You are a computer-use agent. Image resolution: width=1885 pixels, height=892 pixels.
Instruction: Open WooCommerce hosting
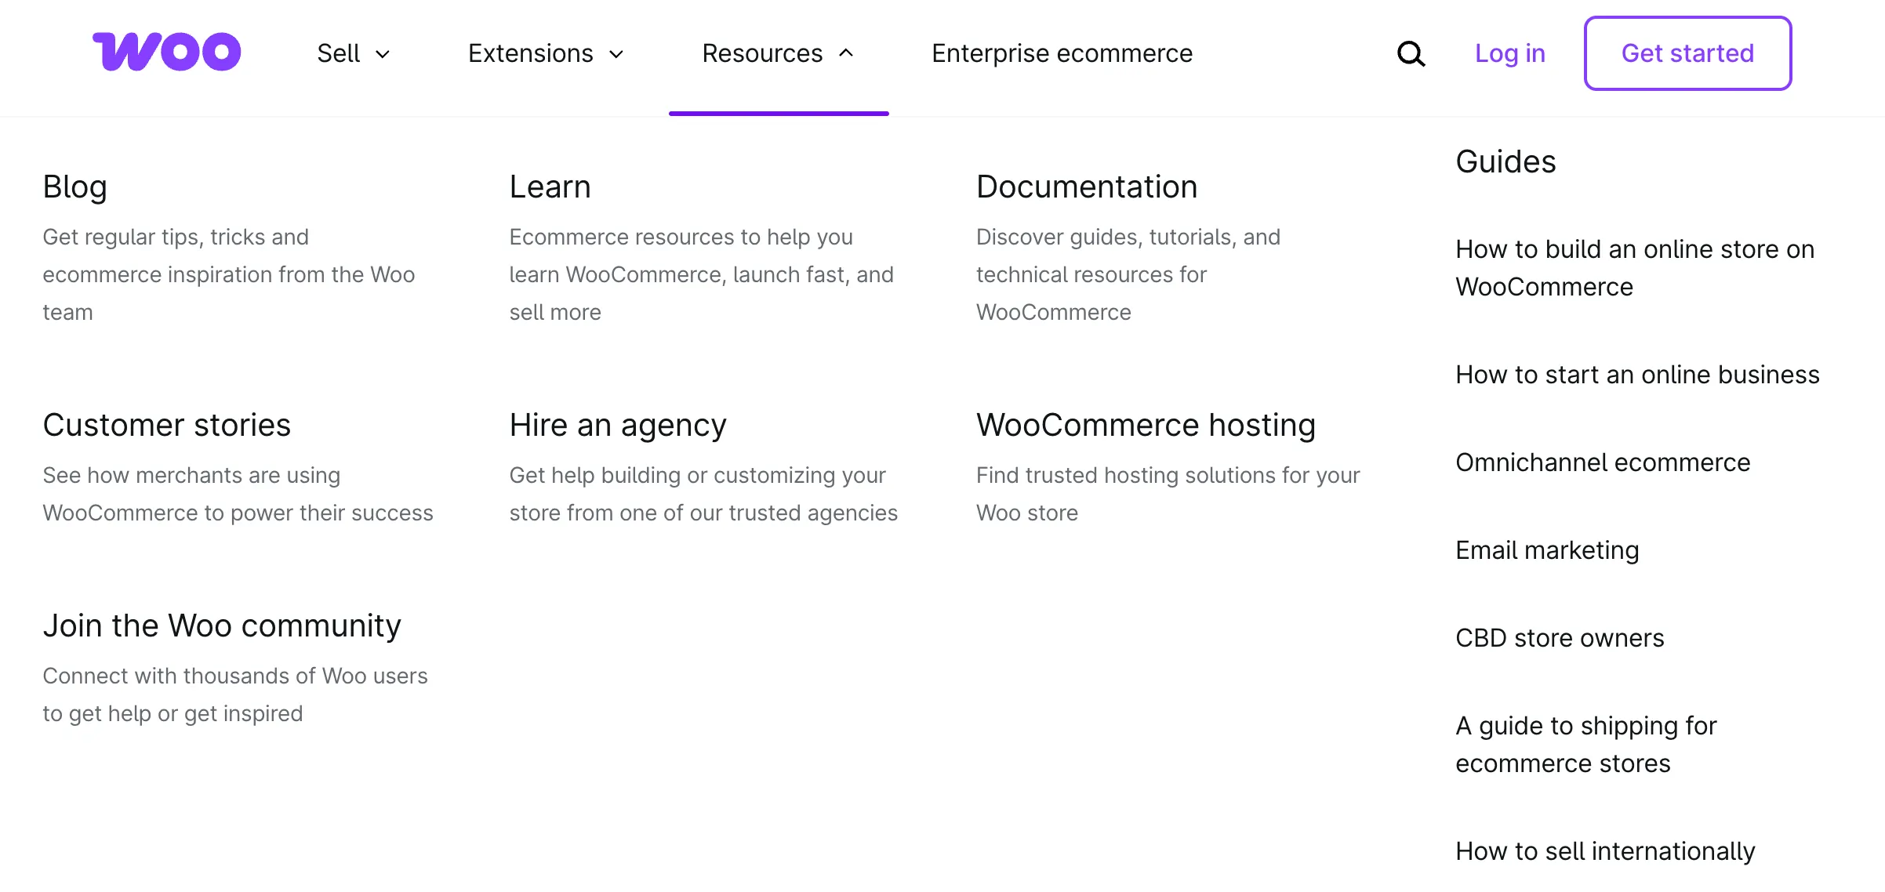click(x=1146, y=425)
